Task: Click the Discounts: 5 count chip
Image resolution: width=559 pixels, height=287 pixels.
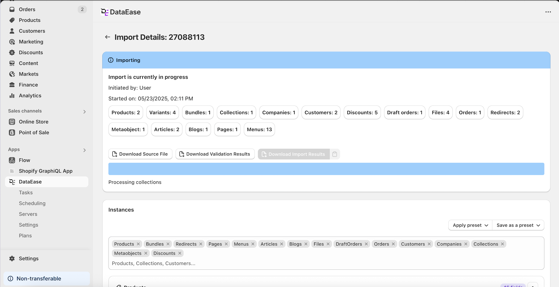Action: (x=362, y=113)
